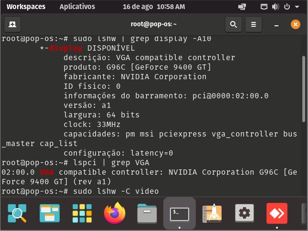
Task: Open the Pop!_Shop rocket icon
Action: click(212, 213)
